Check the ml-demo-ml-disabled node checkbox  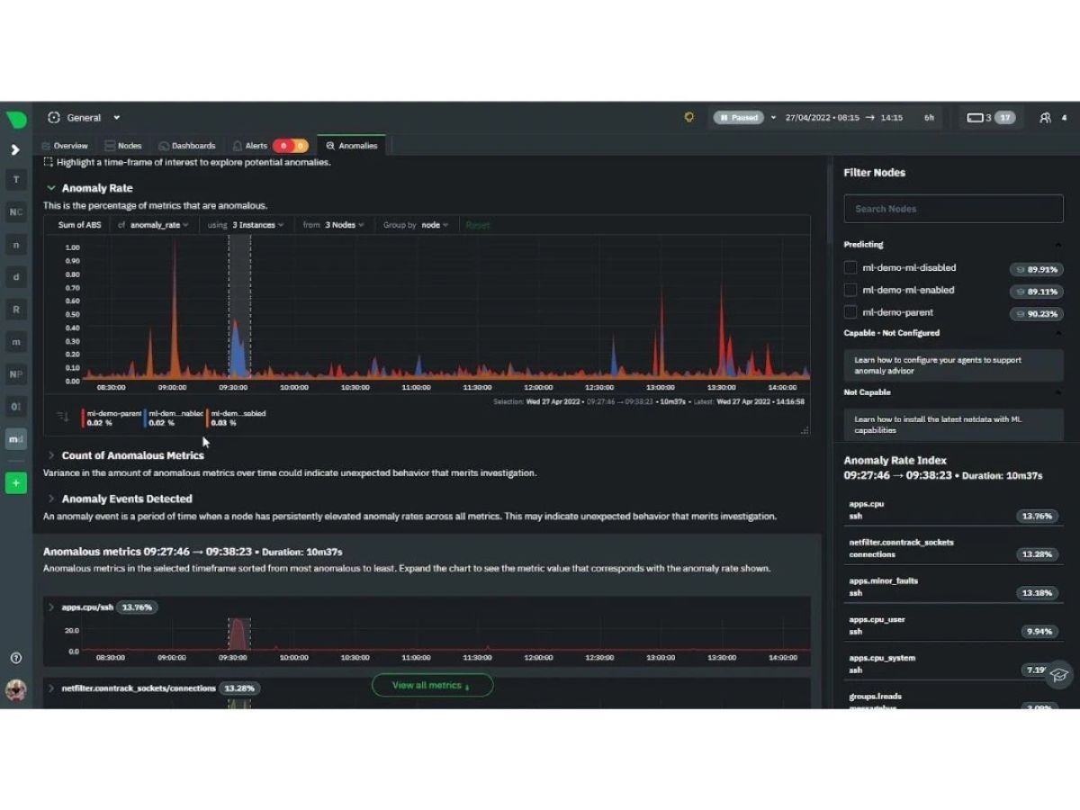850,267
